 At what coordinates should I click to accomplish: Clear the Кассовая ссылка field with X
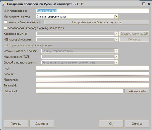pos(116,34)
